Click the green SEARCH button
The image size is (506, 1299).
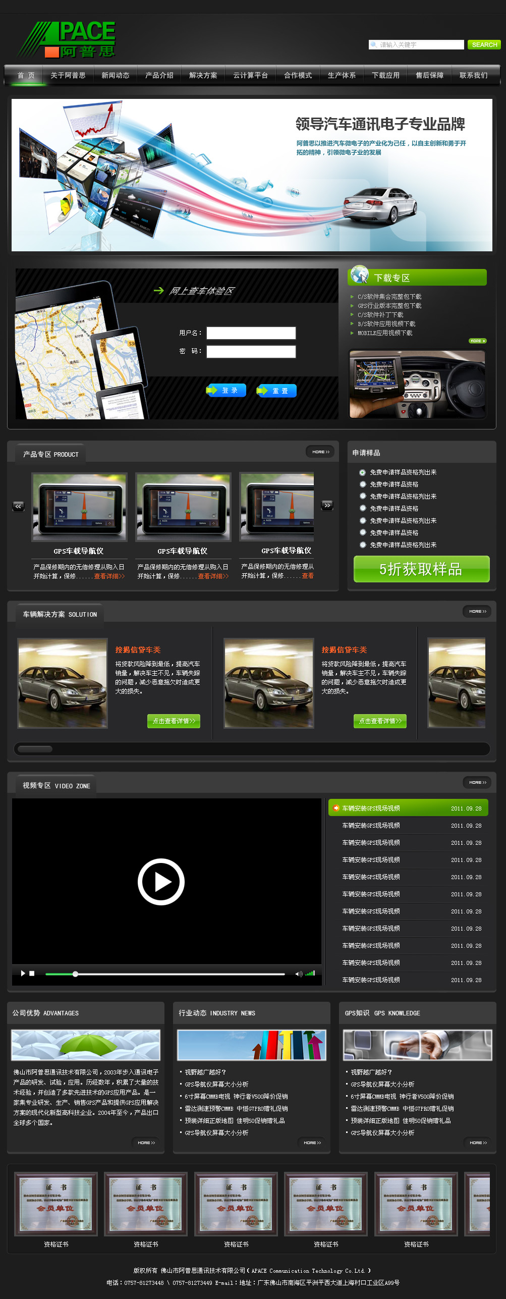pos(484,45)
